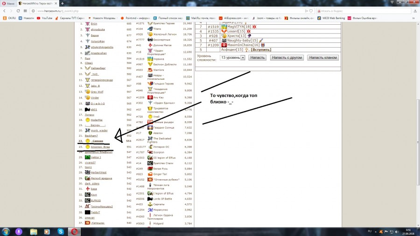420x236 pixels.
Task: Open player HerbertWest profile link
Action: (98, 172)
